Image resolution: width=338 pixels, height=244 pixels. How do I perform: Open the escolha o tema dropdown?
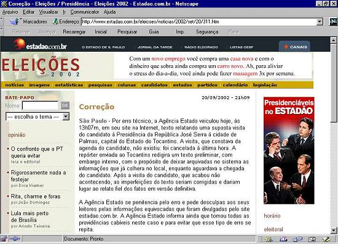click(x=37, y=116)
